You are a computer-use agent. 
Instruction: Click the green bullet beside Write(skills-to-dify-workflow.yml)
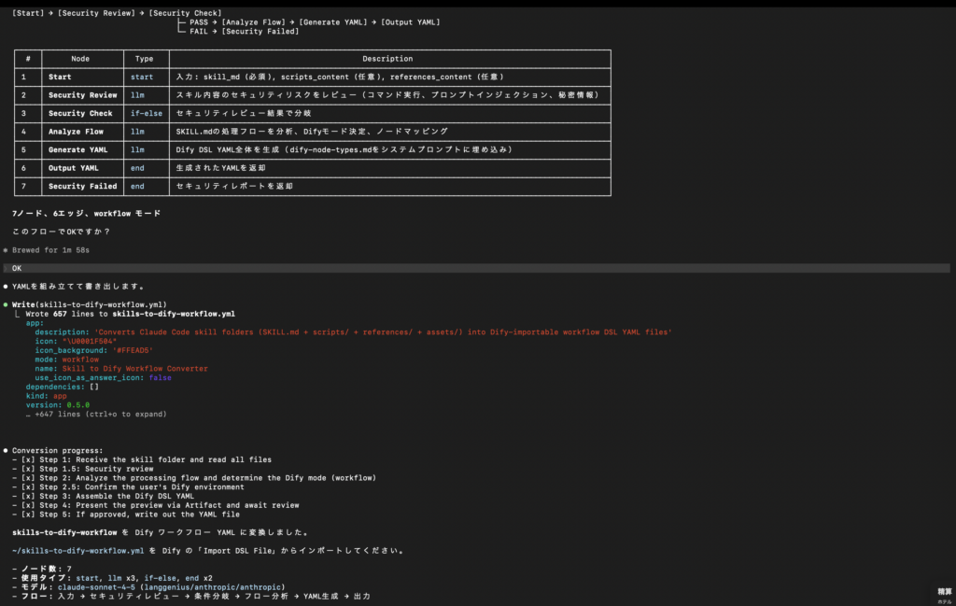(x=5, y=304)
